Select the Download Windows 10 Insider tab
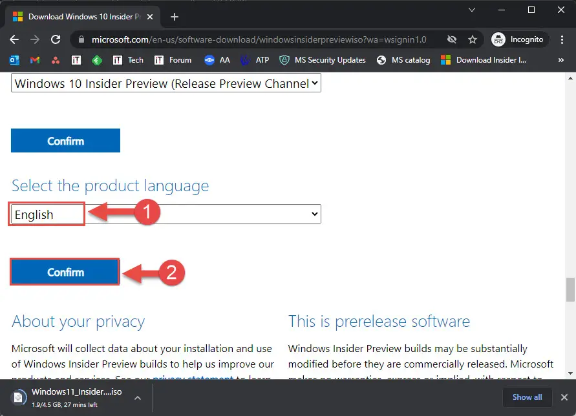576x416 pixels. pyautogui.click(x=83, y=17)
